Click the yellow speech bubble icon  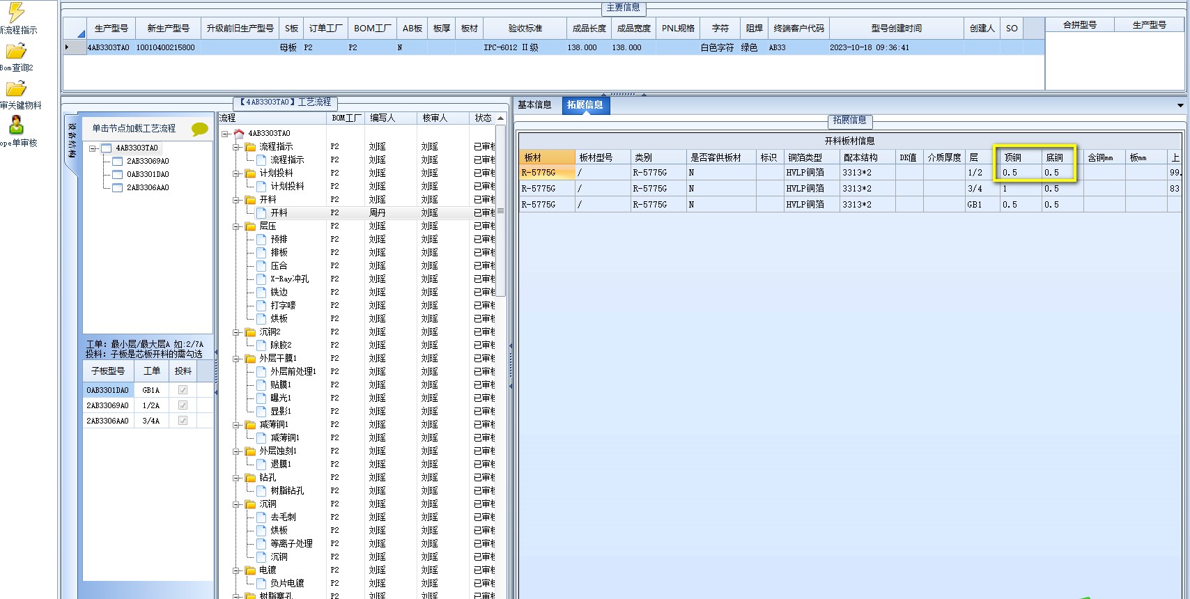[200, 129]
